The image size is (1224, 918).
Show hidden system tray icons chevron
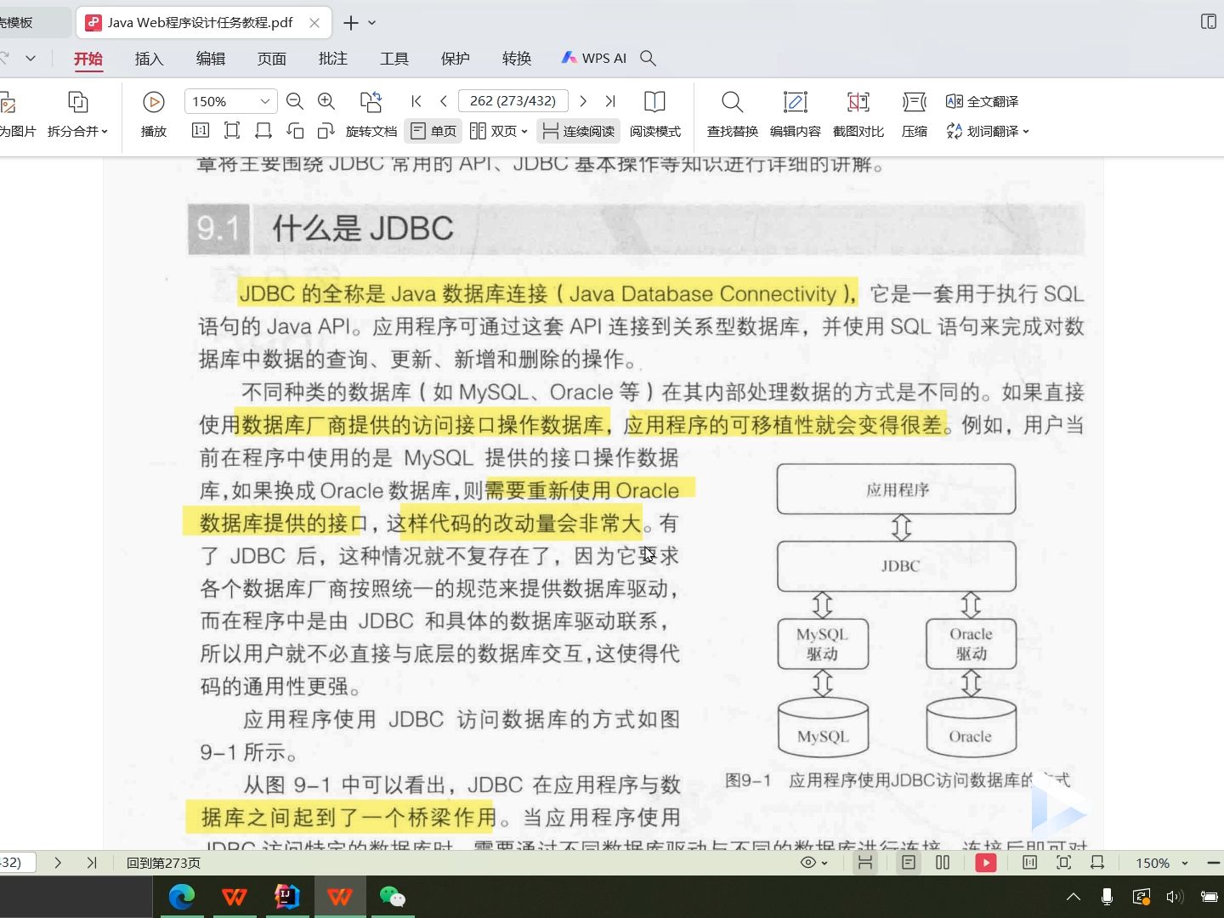[1074, 897]
